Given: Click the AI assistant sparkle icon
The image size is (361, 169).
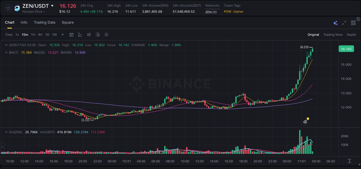Looking at the screenshot, I should point(335,22).
